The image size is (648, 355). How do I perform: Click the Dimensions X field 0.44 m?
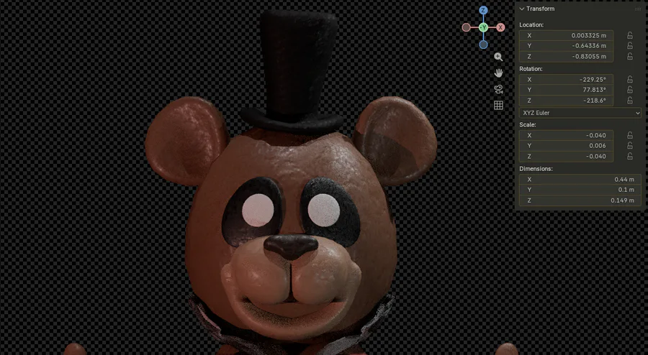coord(580,180)
